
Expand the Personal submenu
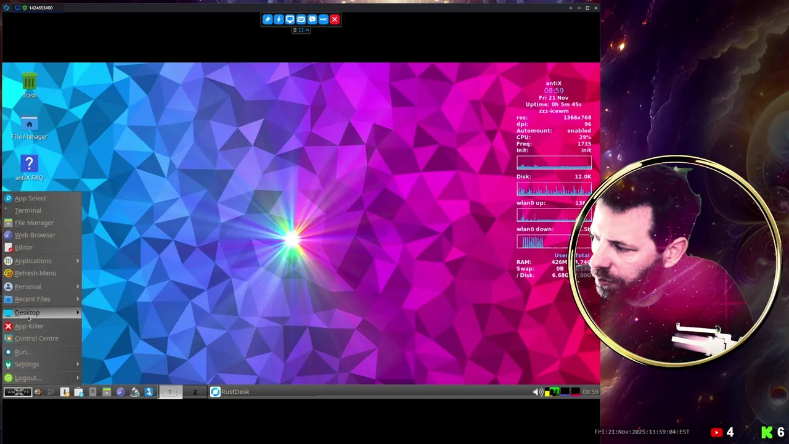tap(41, 287)
